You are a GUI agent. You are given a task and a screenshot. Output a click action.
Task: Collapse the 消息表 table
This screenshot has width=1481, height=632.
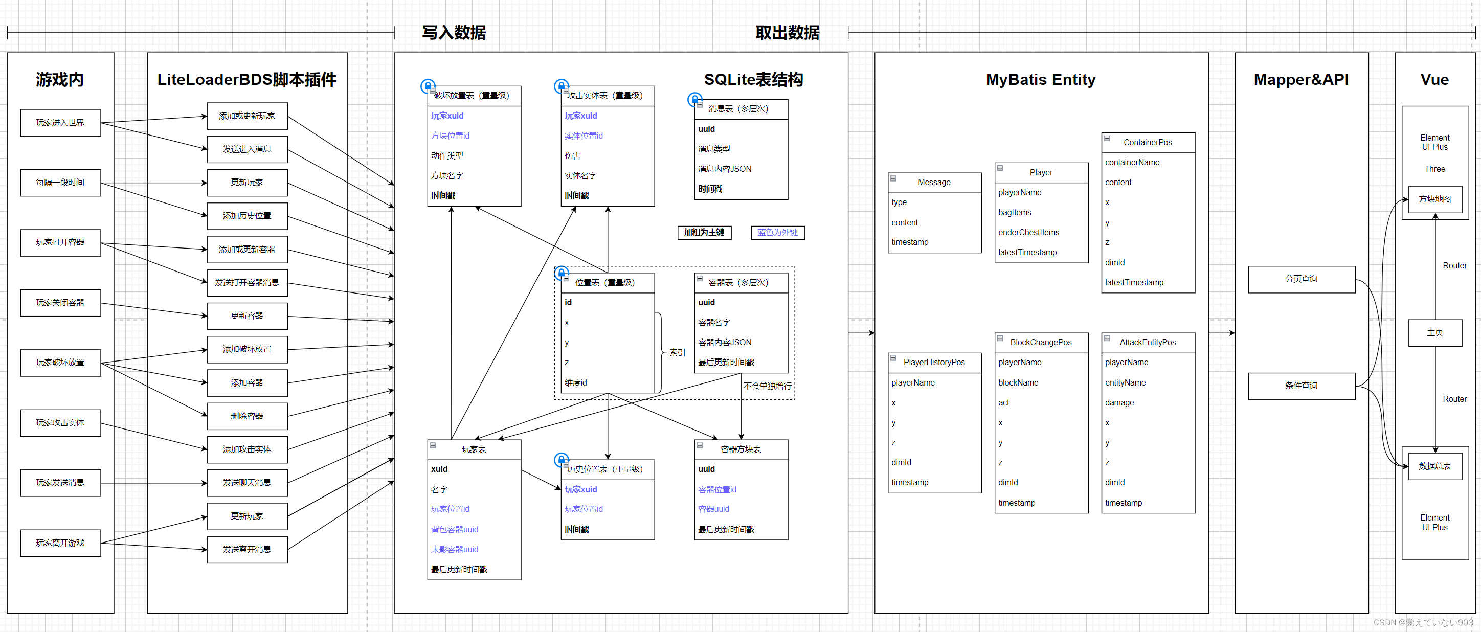click(700, 105)
